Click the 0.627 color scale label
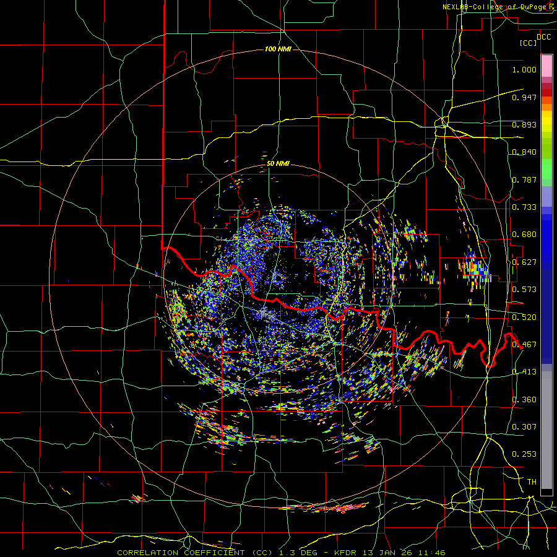 [x=524, y=262]
